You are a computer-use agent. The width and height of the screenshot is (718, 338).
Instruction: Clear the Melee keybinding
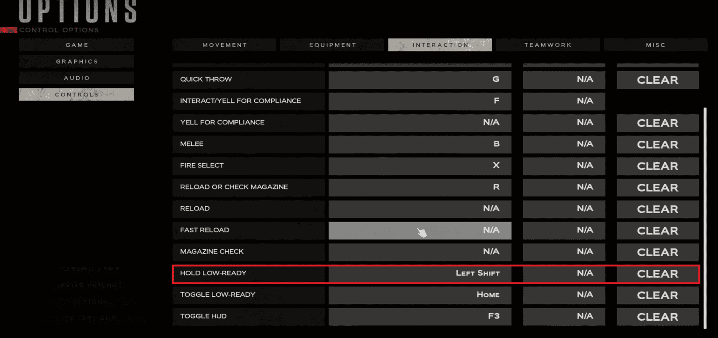[x=657, y=144]
